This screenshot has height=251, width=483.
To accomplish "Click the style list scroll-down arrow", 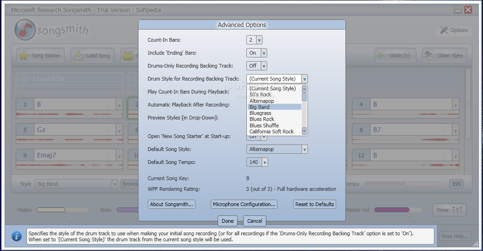I will pyautogui.click(x=304, y=131).
